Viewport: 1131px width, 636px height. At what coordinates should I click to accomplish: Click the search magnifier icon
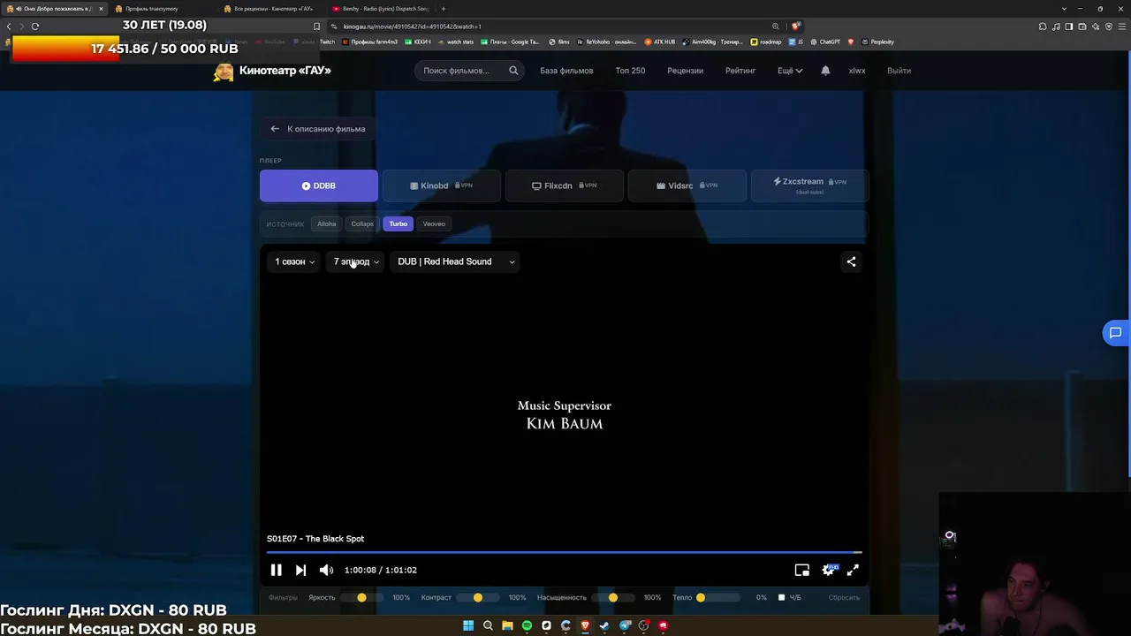click(x=513, y=71)
